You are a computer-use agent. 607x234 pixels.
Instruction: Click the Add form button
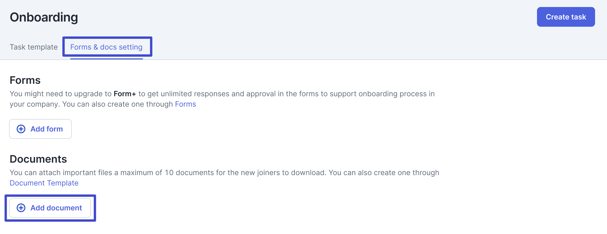(x=40, y=129)
